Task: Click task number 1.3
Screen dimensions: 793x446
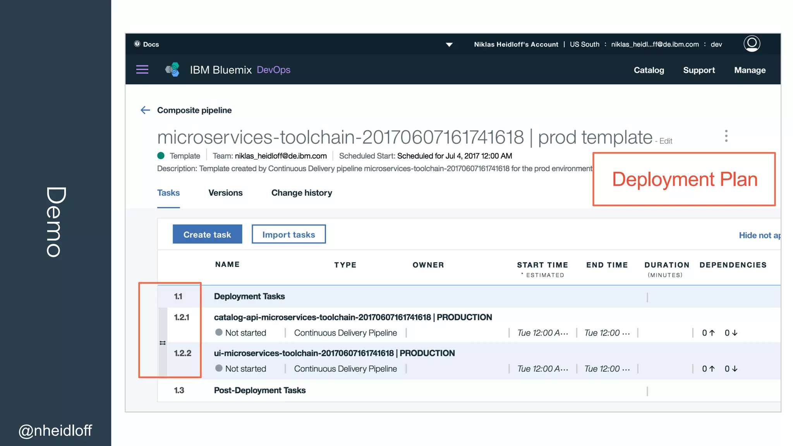Action: tap(179, 390)
